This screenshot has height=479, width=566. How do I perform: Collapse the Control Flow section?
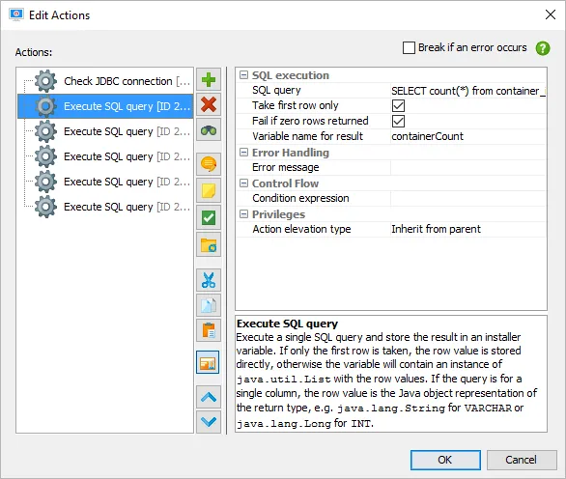[244, 183]
